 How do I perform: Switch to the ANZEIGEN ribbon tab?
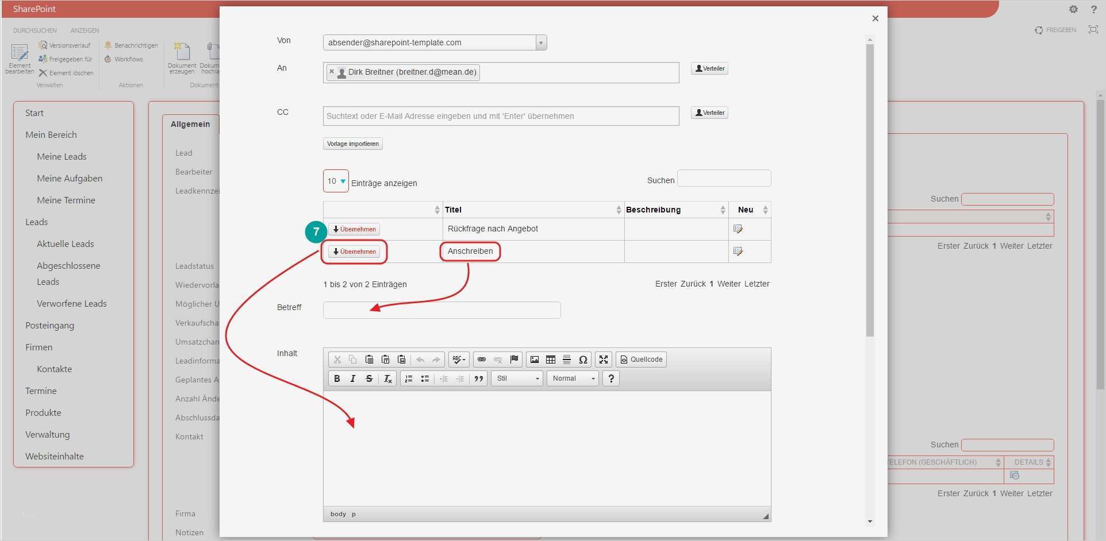pos(84,30)
